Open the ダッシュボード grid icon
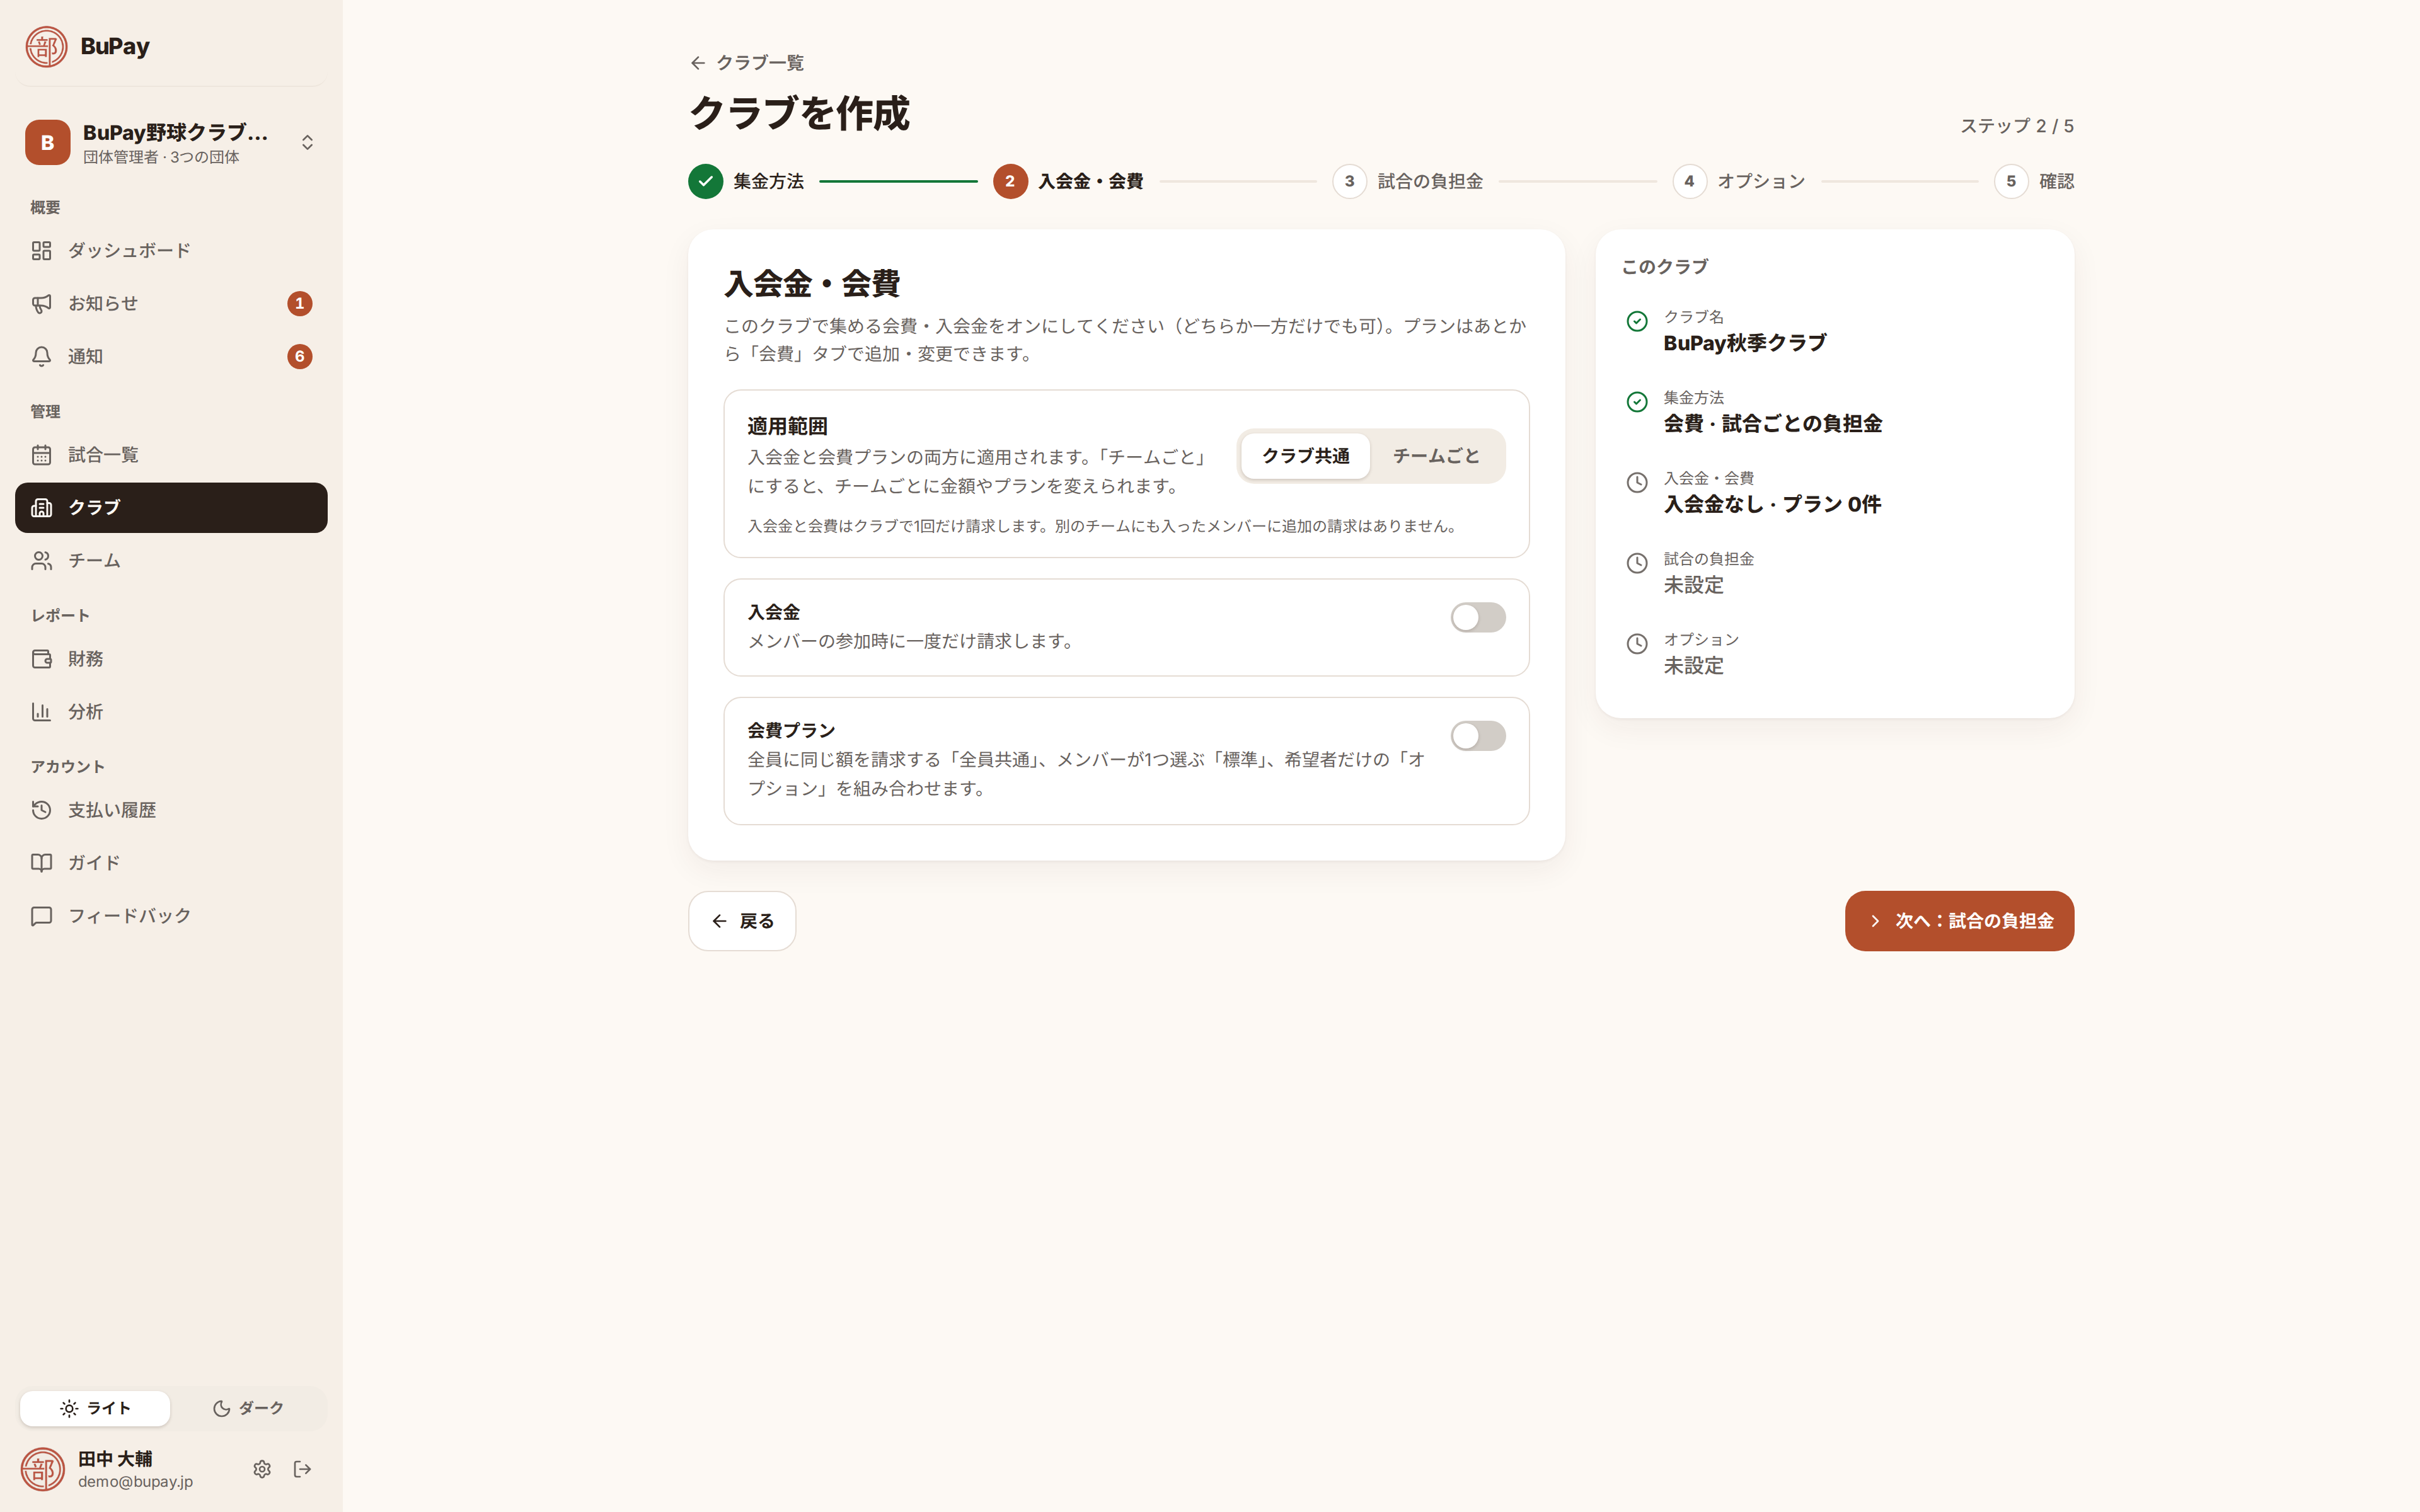 tap(41, 250)
